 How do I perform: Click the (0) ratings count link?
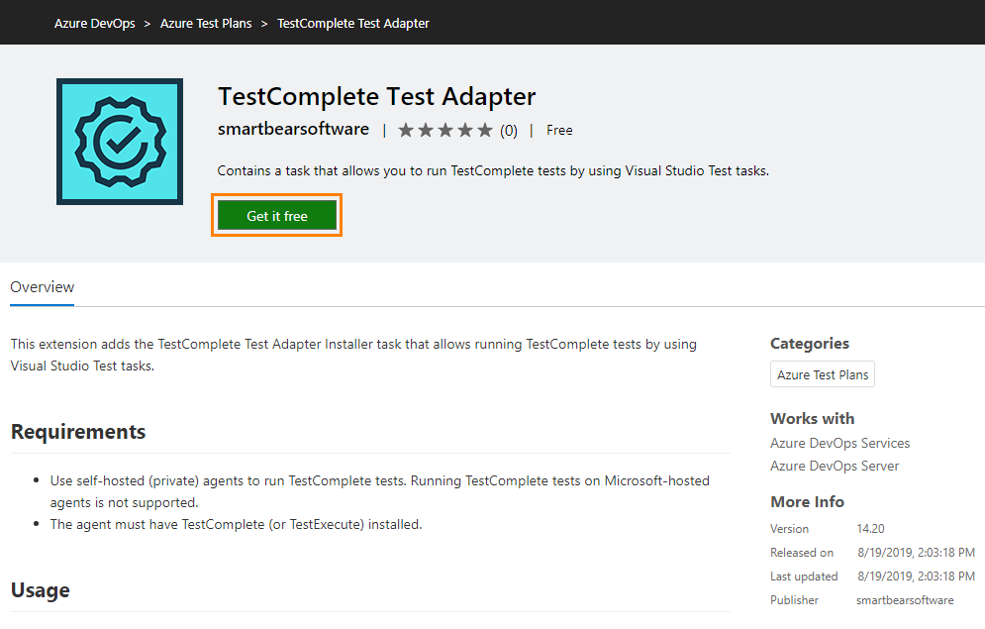pyautogui.click(x=509, y=129)
